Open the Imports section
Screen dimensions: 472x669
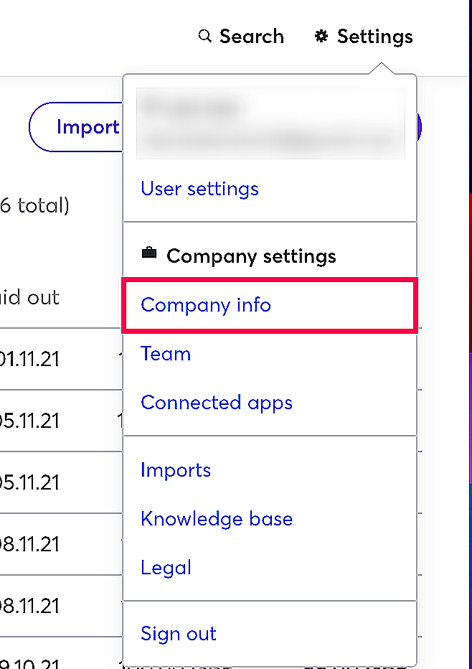pyautogui.click(x=176, y=469)
